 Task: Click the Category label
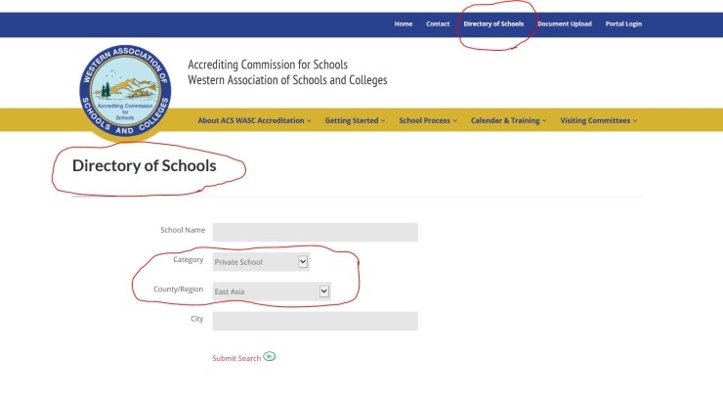189,260
